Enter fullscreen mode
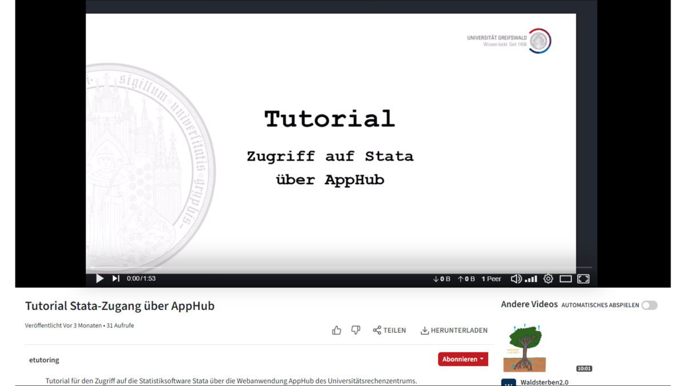 (x=583, y=279)
